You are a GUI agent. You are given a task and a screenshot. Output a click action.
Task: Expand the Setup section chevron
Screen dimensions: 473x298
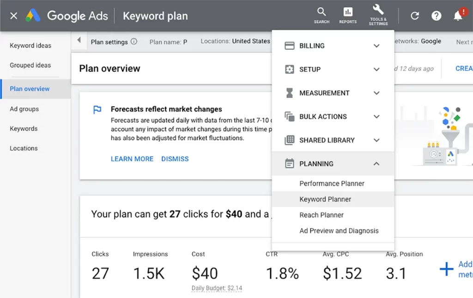click(376, 69)
